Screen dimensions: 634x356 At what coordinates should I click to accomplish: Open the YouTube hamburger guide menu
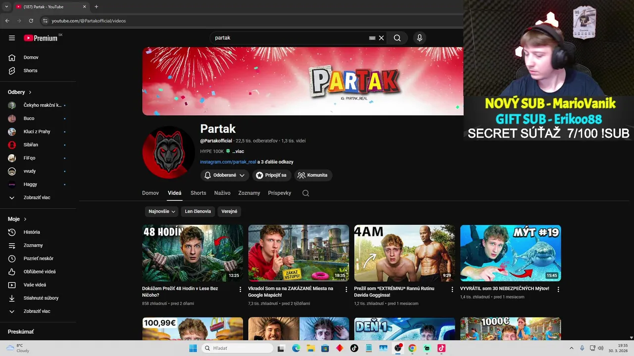pyautogui.click(x=12, y=38)
